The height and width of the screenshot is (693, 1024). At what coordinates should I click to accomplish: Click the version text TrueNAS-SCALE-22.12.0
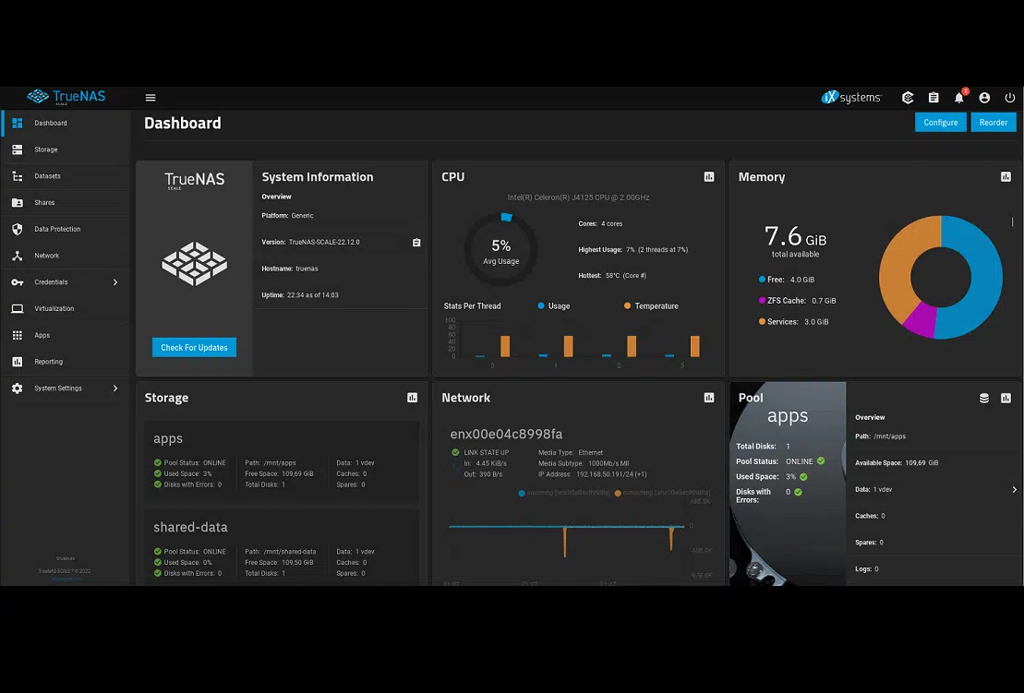324,242
